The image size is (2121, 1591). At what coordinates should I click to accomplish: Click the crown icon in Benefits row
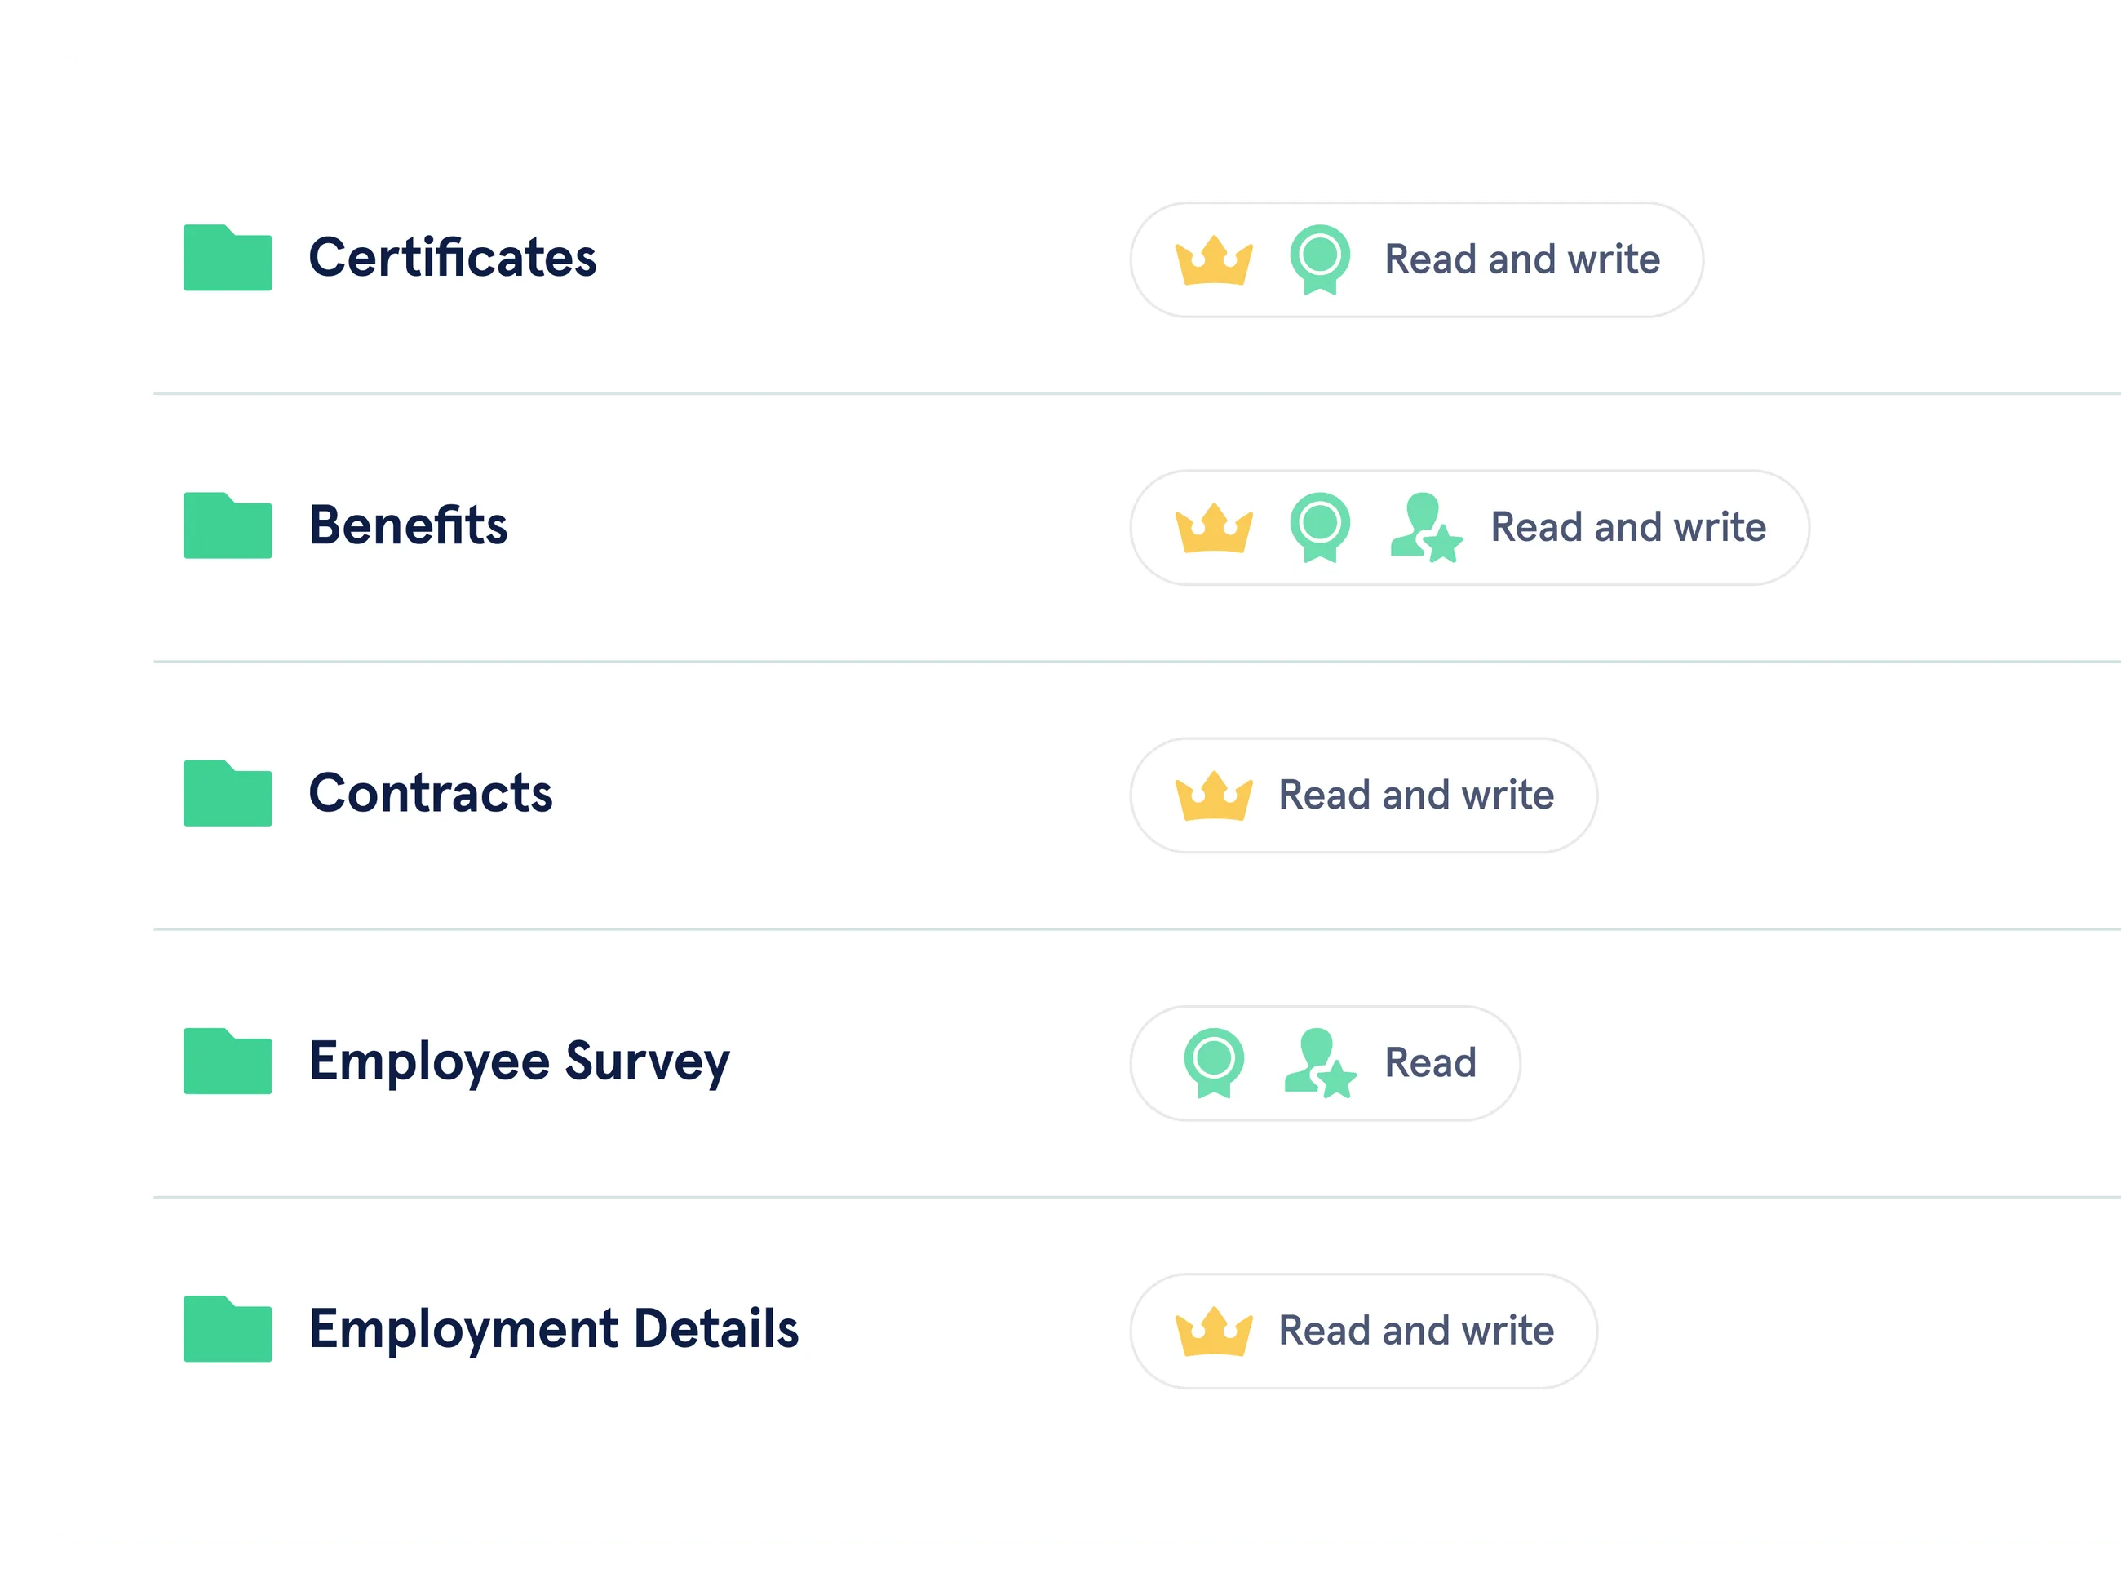click(1214, 527)
